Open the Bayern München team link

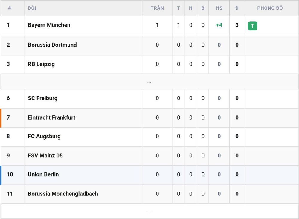(49, 25)
